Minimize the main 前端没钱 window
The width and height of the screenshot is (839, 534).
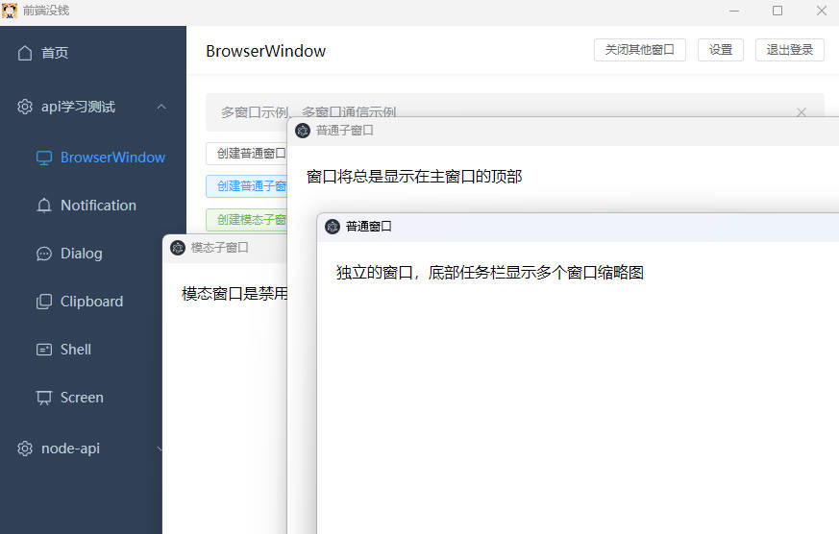tap(734, 11)
